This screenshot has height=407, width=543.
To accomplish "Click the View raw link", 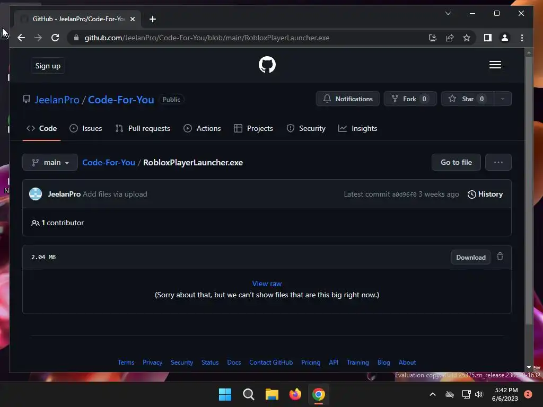I will click(267, 284).
